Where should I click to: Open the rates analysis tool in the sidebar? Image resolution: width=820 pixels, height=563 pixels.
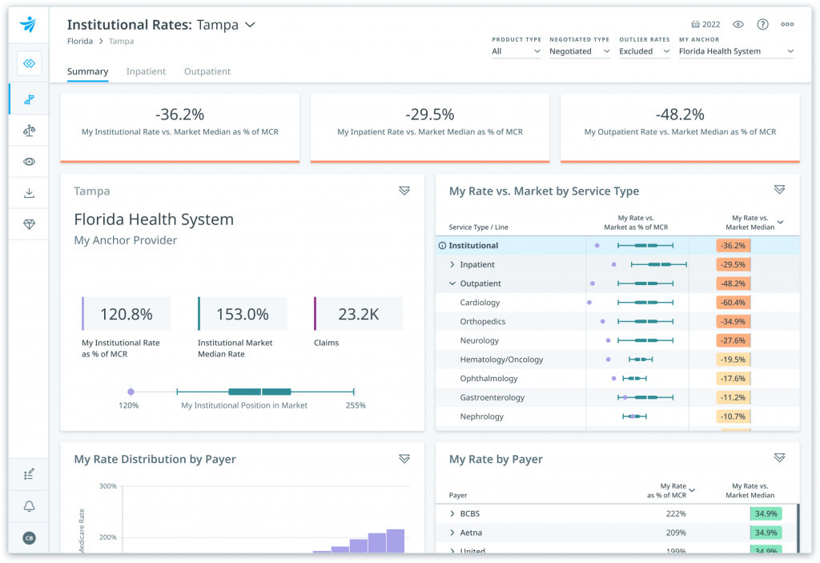tap(30, 99)
